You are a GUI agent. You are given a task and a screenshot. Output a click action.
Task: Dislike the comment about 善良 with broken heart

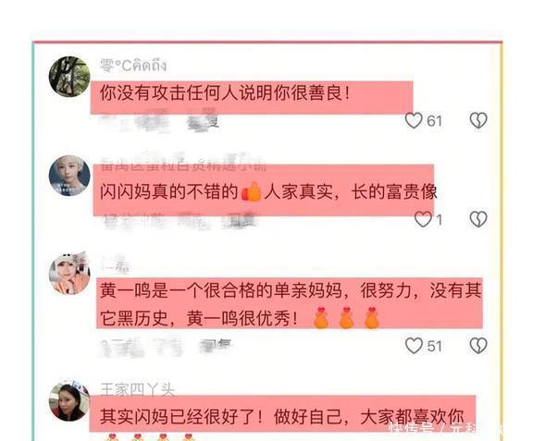point(478,120)
